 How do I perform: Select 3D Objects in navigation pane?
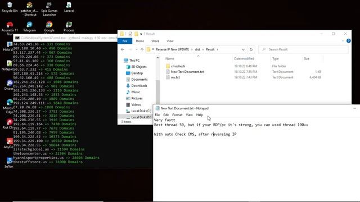139,67
